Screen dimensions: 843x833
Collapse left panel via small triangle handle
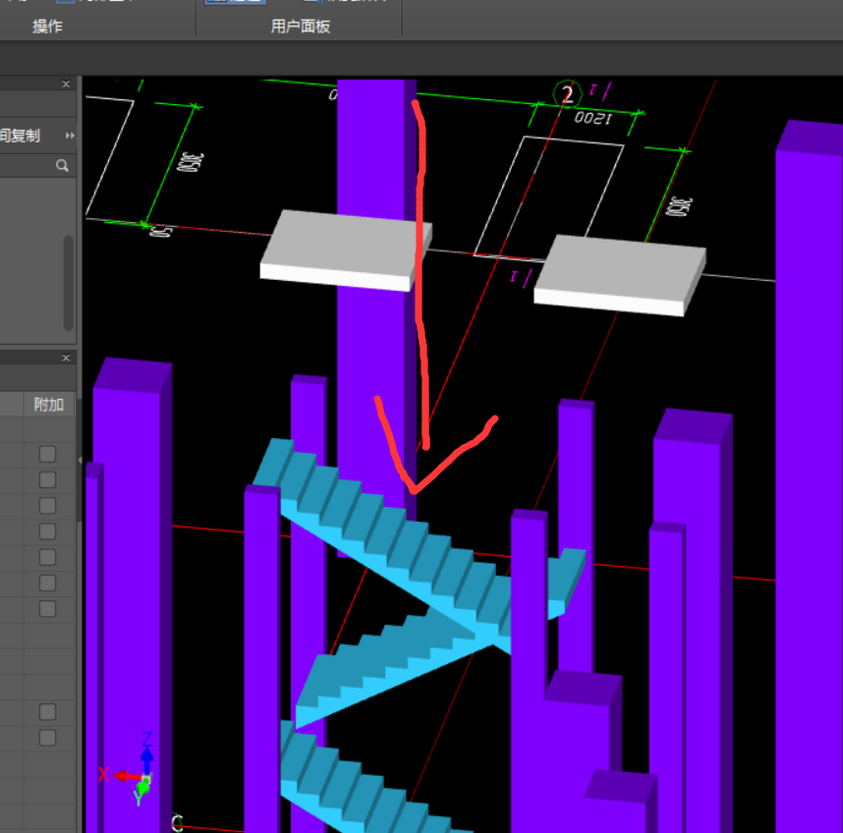pyautogui.click(x=80, y=461)
